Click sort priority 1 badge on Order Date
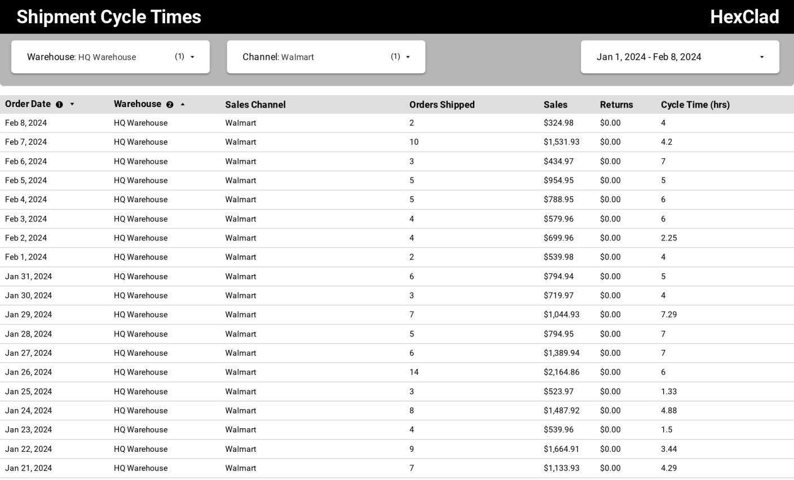This screenshot has height=480, width=794. (x=59, y=105)
